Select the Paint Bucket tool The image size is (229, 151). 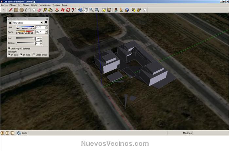(x=51, y=10)
